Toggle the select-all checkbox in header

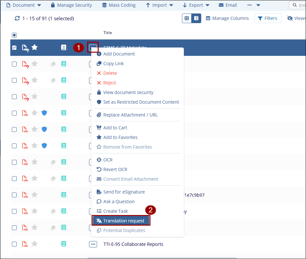tap(14, 35)
